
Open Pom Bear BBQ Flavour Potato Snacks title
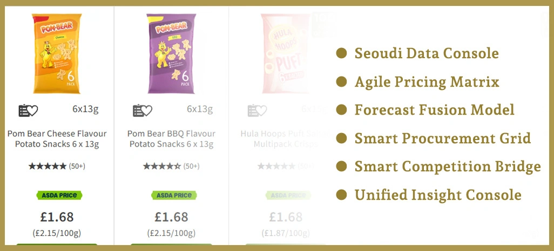[x=171, y=138]
